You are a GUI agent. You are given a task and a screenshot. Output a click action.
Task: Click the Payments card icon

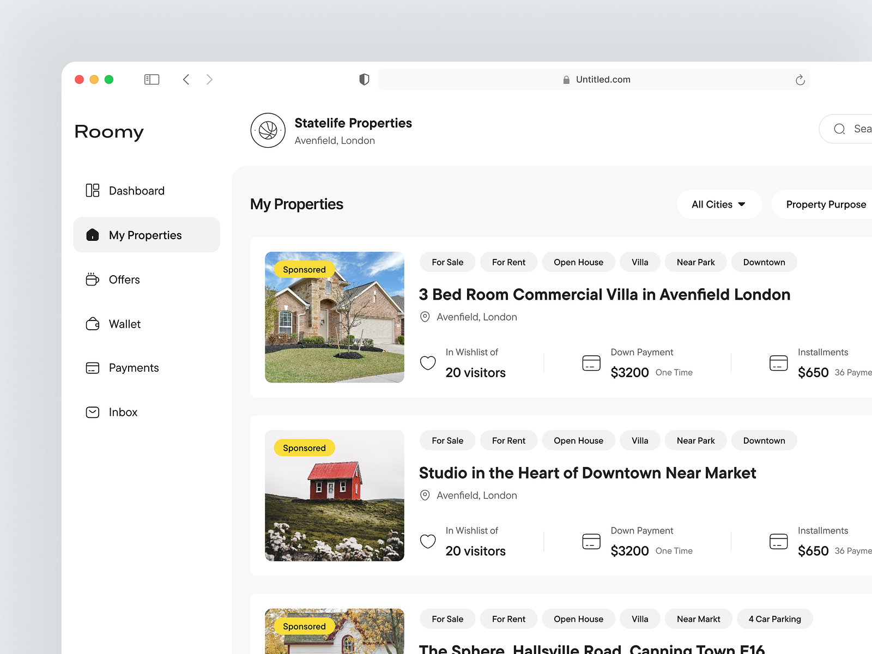93,367
